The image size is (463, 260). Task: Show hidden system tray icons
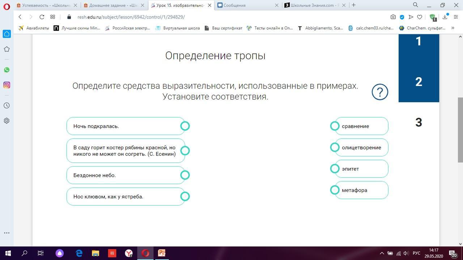point(382,253)
